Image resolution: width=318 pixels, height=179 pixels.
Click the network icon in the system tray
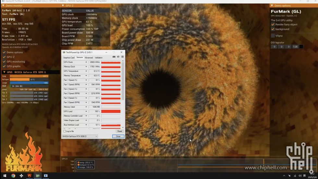pos(295,176)
